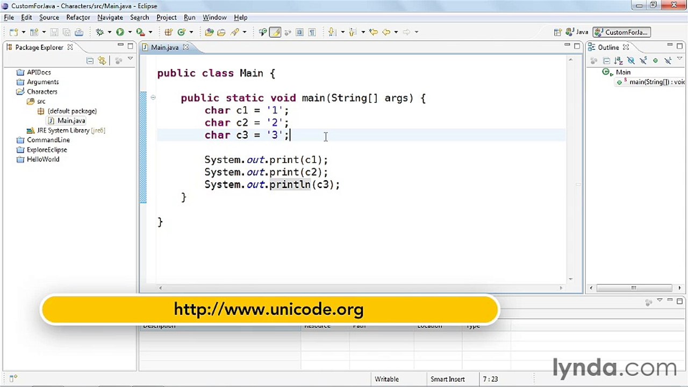This screenshot has width=688, height=387.
Task: Open the Back history dropdown arrow
Action: (x=396, y=32)
